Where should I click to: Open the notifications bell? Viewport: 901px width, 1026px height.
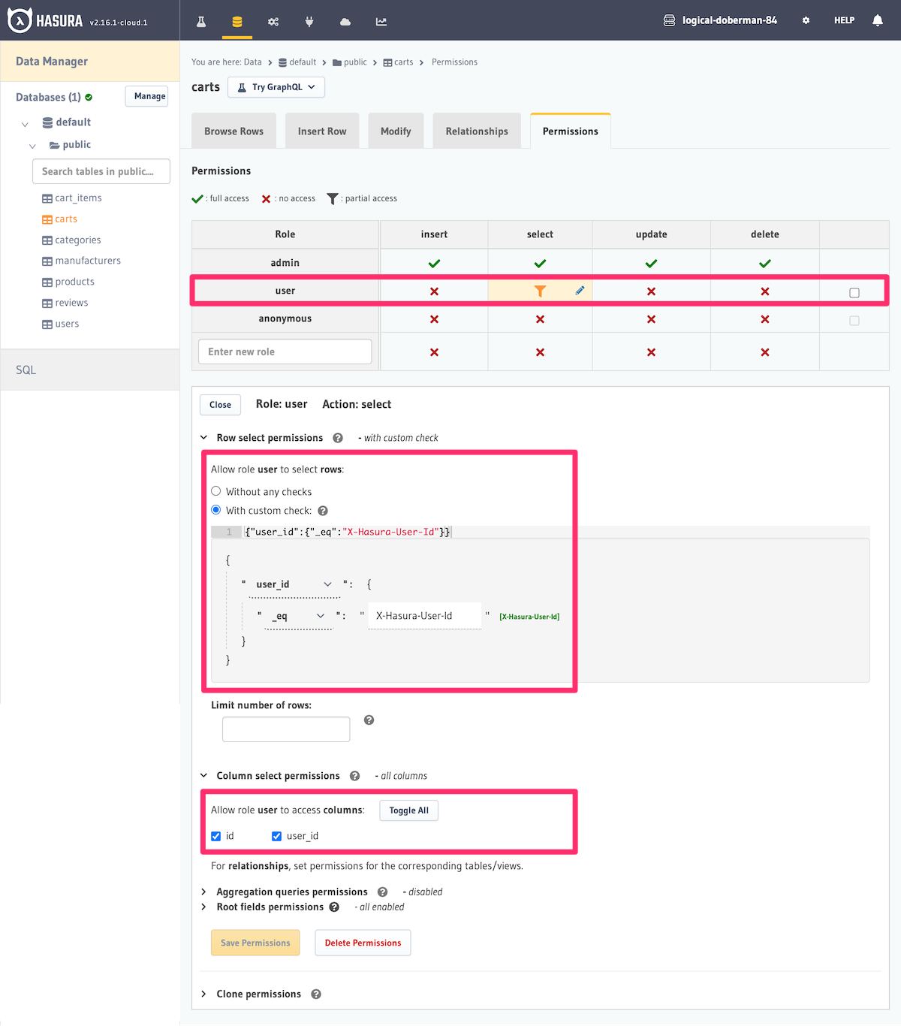click(877, 20)
